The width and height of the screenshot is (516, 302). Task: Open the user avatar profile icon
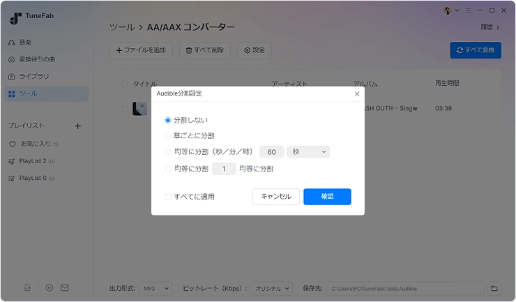(x=447, y=10)
